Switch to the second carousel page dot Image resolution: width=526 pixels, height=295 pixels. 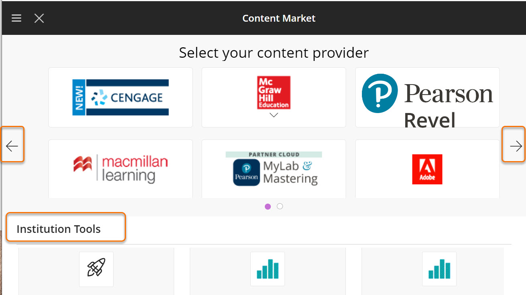[x=280, y=206]
